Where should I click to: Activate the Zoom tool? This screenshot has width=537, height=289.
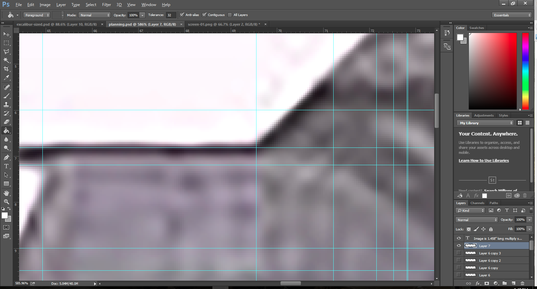click(6, 202)
